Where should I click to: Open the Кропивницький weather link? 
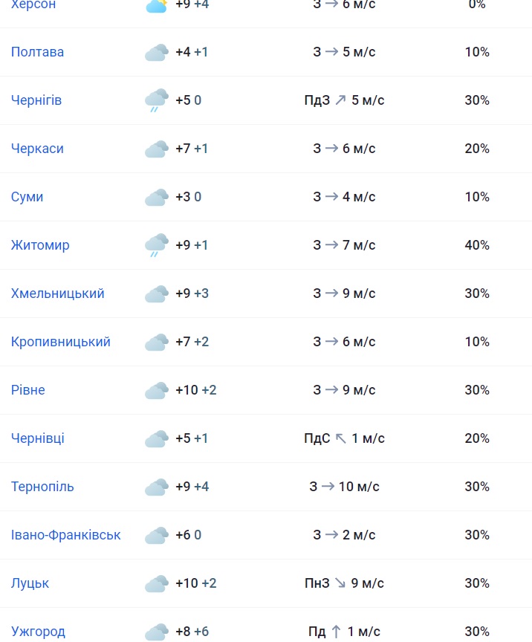[x=61, y=342]
